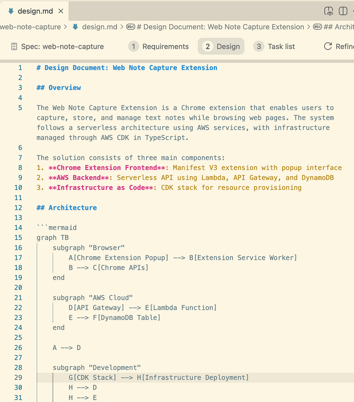Image resolution: width=354 pixels, height=402 pixels.
Task: Open web-note-capture folder breadcrumb
Action: [30, 27]
